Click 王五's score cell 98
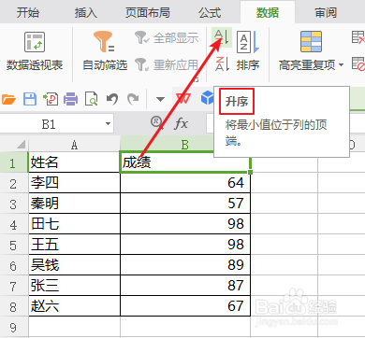Viewport: 365px width, 338px height. pyautogui.click(x=185, y=245)
